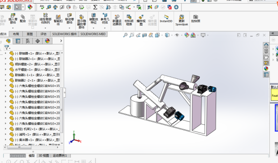
Task: Open dropdown arrow under 线性零部件阵列
Action: [x=45, y=28]
